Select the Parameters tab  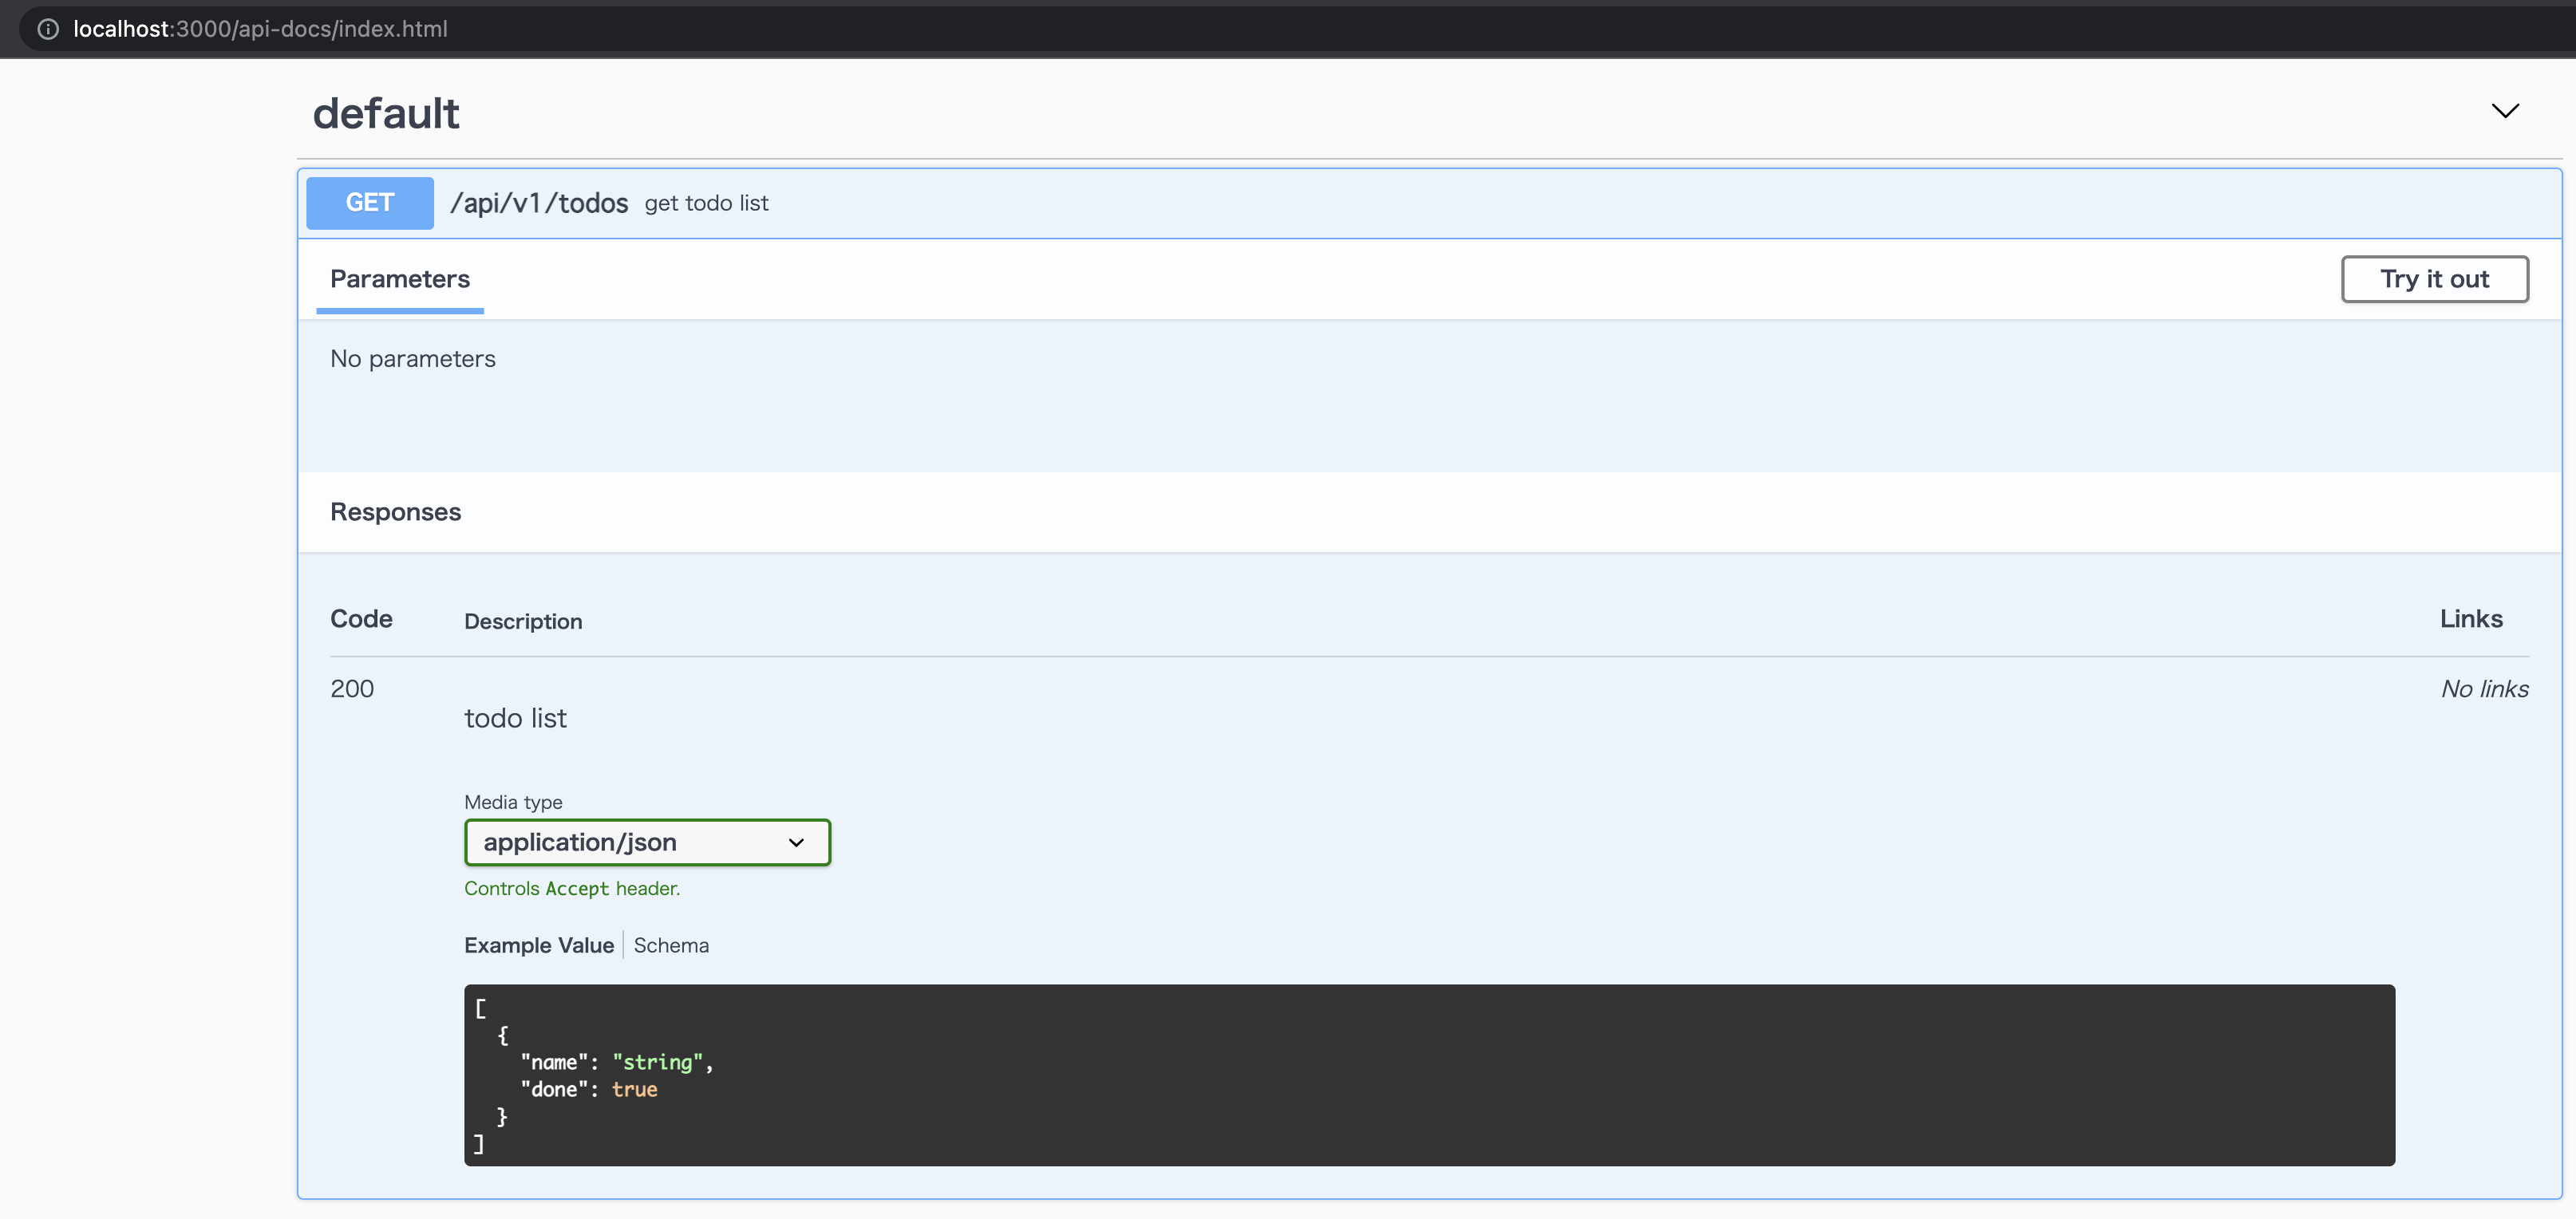(399, 279)
